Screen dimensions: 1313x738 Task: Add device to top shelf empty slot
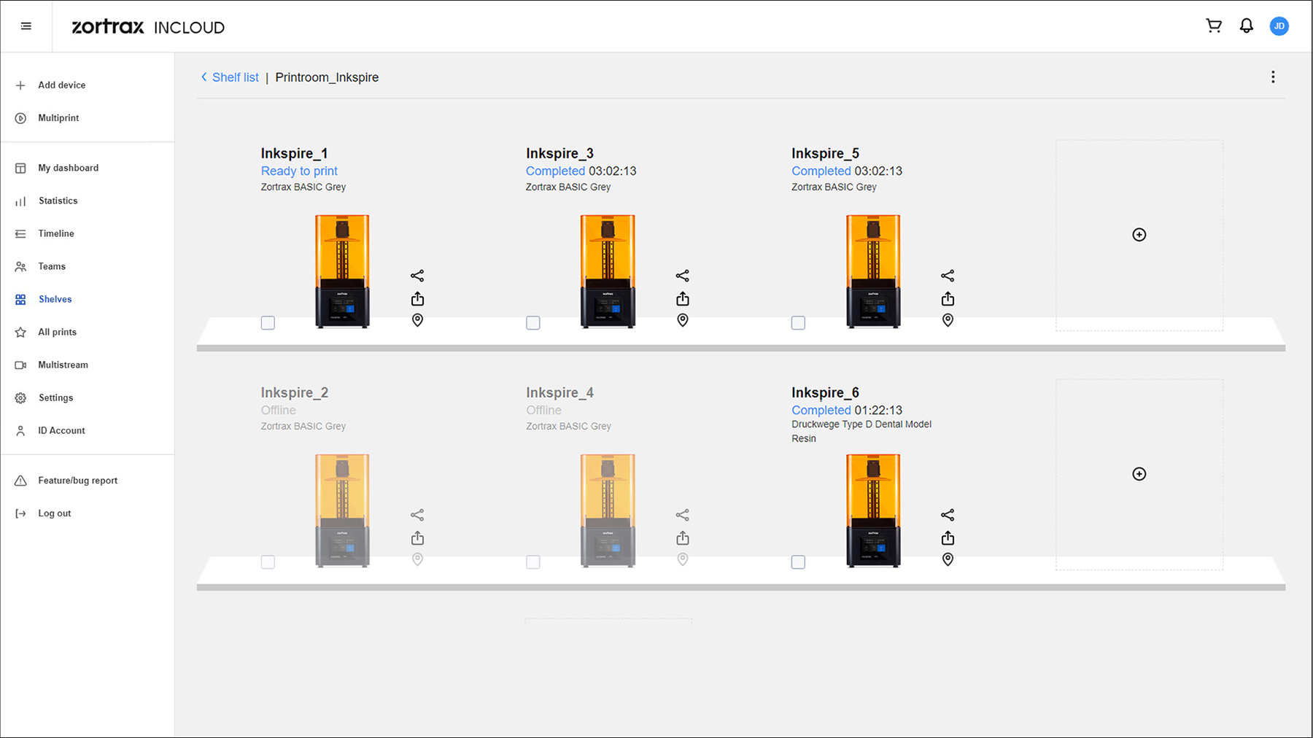(x=1139, y=235)
